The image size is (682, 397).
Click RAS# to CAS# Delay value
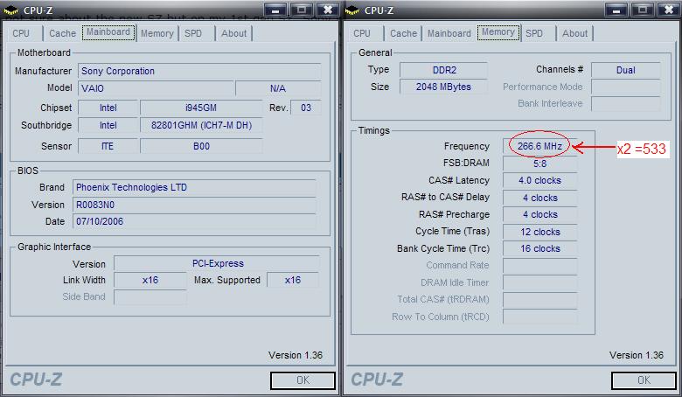[x=539, y=198]
